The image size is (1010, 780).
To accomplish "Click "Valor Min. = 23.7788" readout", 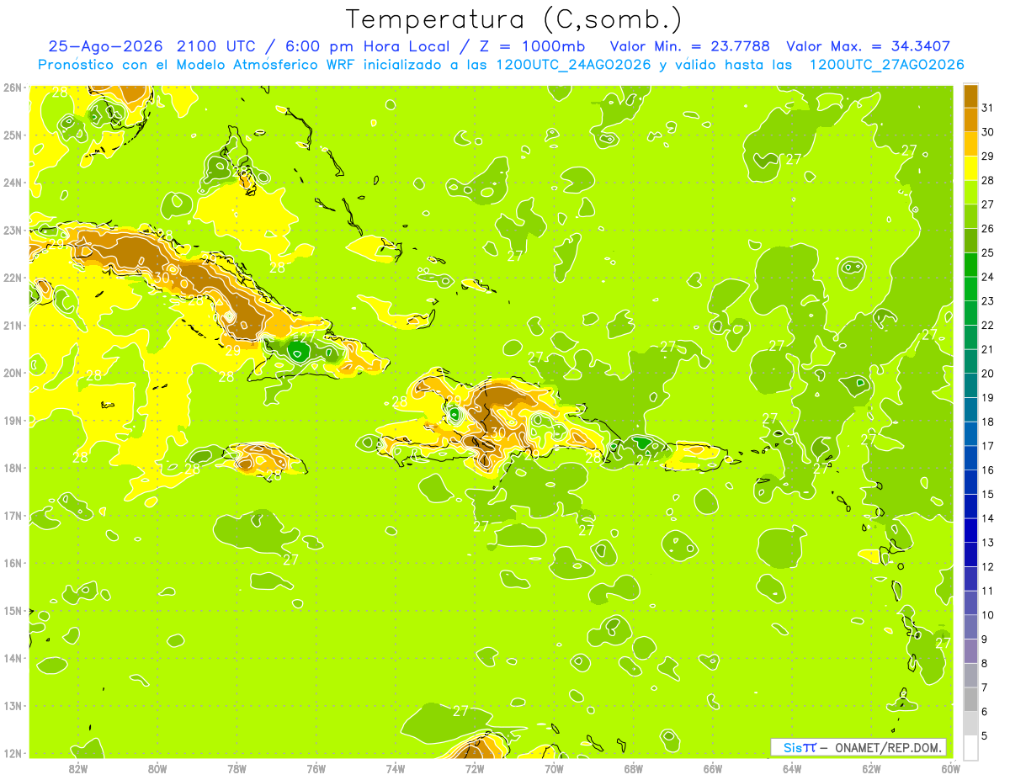I will 689,46.
